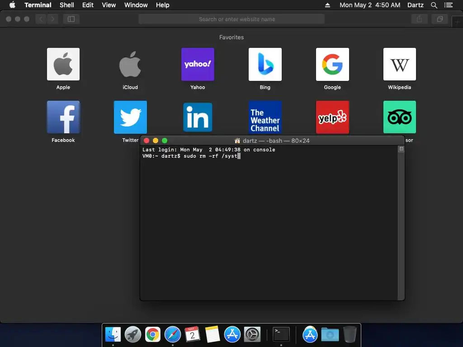Click the Safari address search field
Viewport: 463px width, 347px height.
click(x=231, y=19)
